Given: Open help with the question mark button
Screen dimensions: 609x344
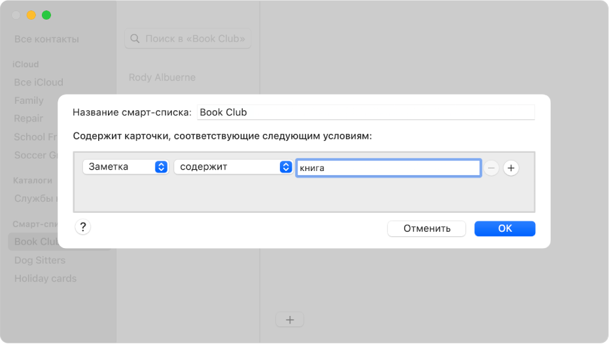Looking at the screenshot, I should 83,227.
